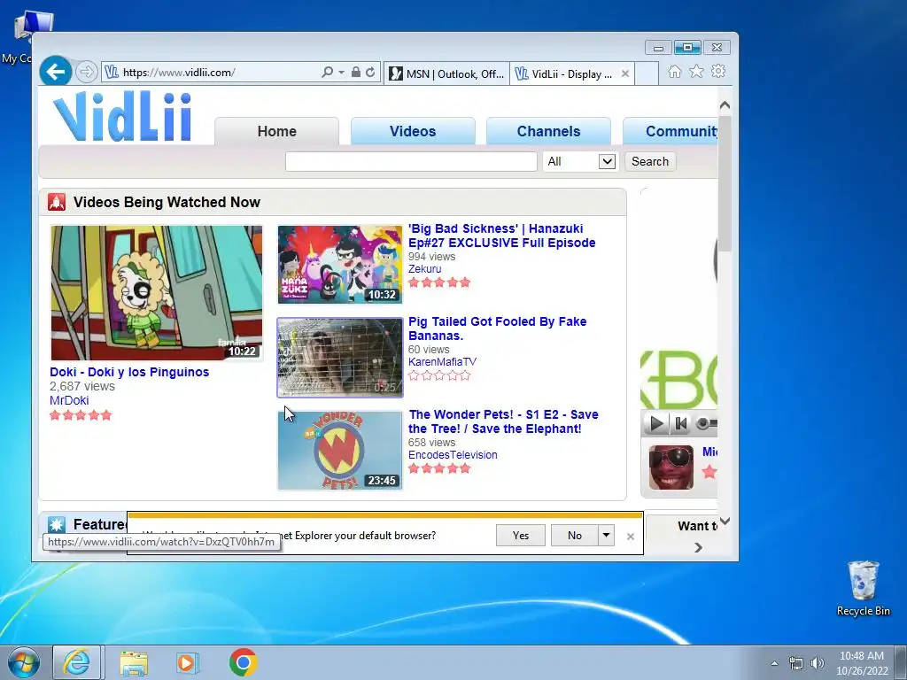Click the scroll up arrow on page scrollbar
Viewport: 907px width, 680px height.
pyautogui.click(x=725, y=106)
